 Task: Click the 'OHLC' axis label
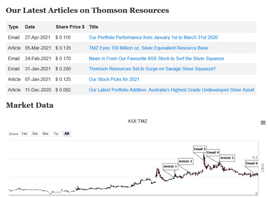263,168
